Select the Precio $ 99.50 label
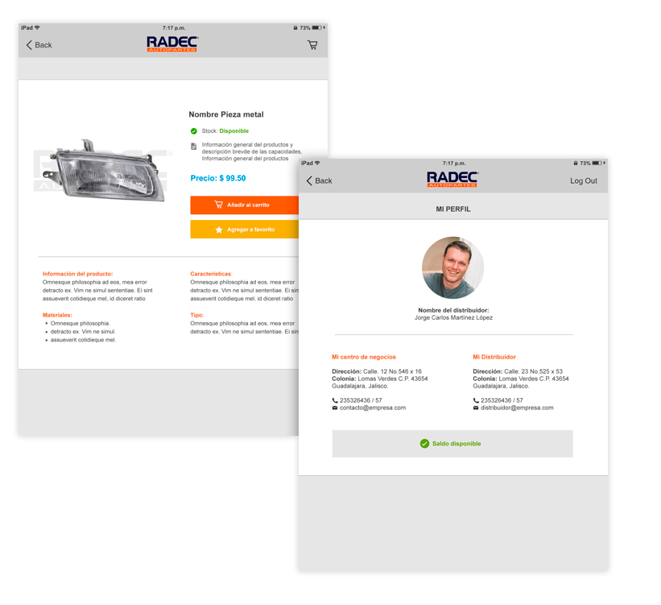 coord(218,179)
